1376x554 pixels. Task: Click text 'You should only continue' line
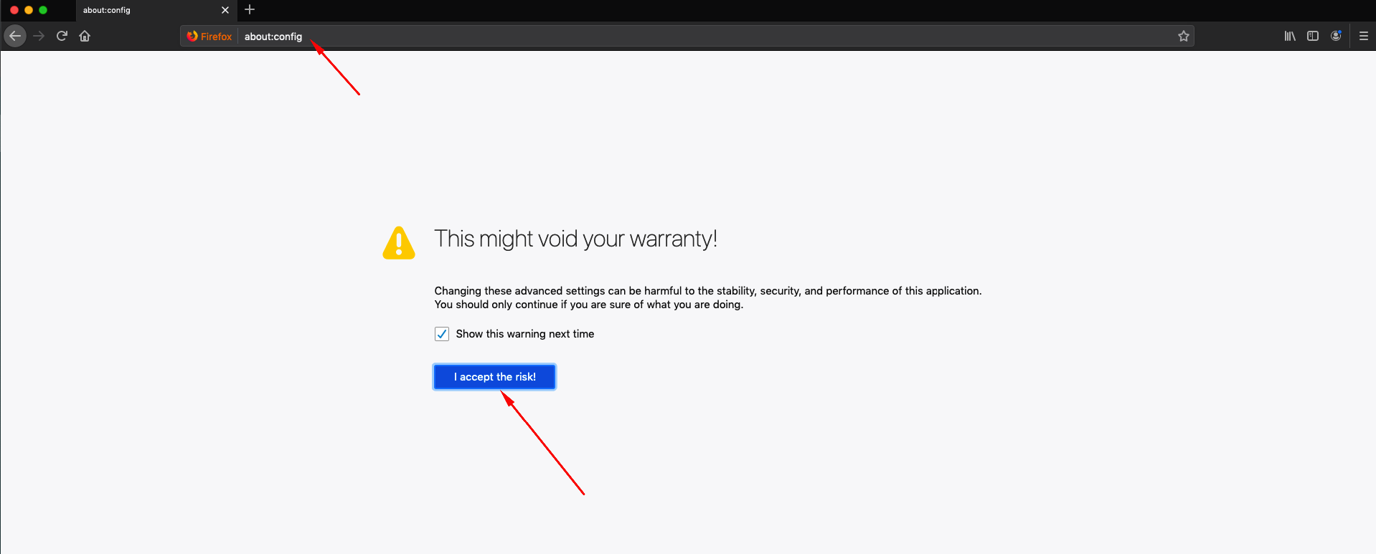pos(589,305)
